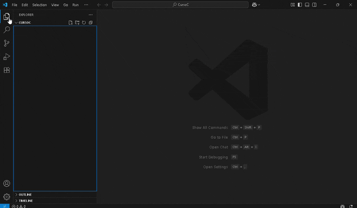Toggle the primary side bar
The image size is (357, 208).
tap(300, 5)
